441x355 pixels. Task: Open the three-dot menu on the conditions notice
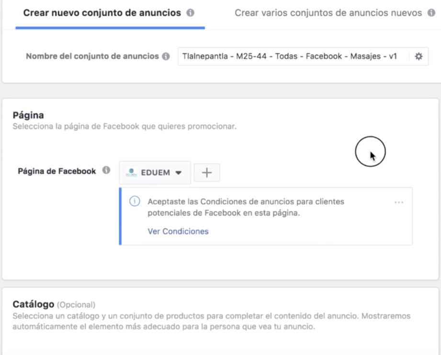[399, 202]
